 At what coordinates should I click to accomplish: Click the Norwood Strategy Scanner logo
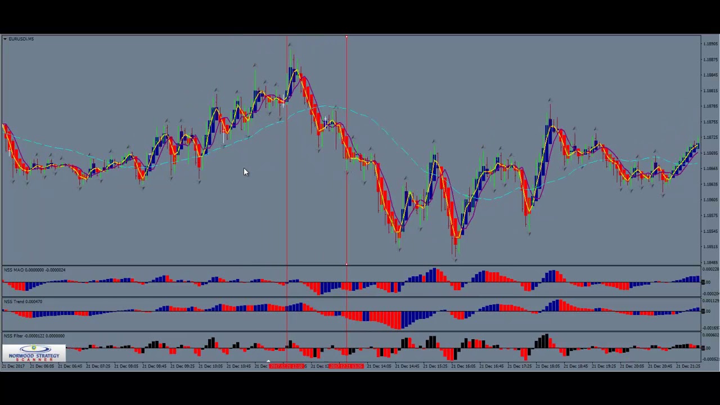pyautogui.click(x=34, y=353)
